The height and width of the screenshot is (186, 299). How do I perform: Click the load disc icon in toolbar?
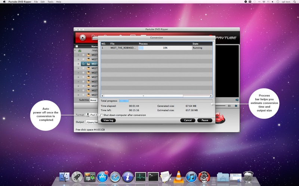(x=83, y=38)
